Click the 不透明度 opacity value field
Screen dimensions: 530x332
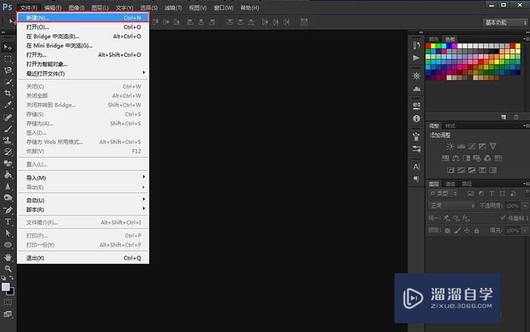512,206
